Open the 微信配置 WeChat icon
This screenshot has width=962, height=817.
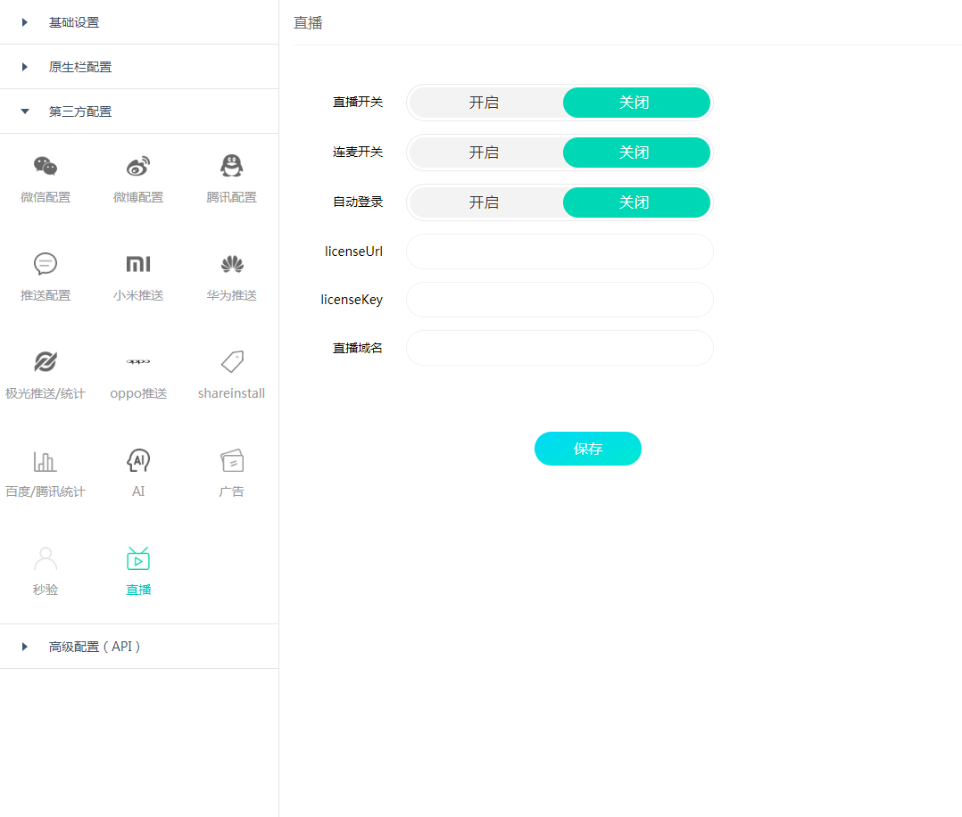coord(46,166)
